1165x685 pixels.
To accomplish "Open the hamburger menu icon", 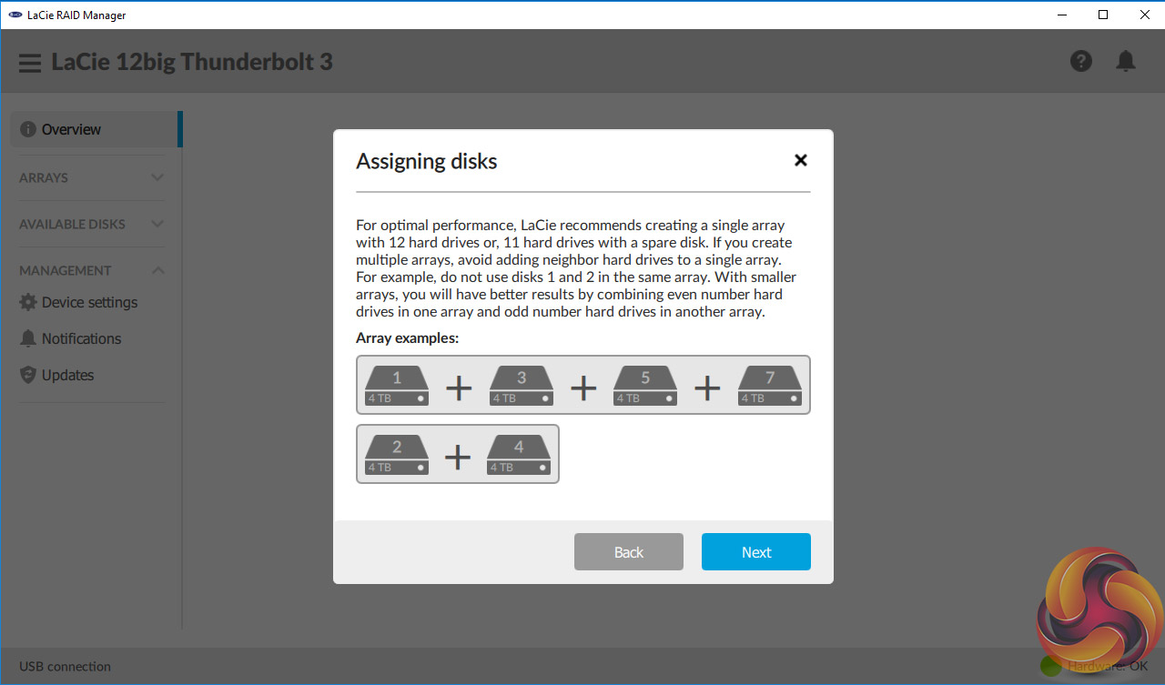I will (30, 63).
